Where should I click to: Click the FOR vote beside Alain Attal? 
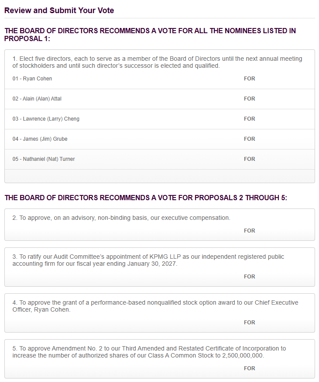pos(250,99)
